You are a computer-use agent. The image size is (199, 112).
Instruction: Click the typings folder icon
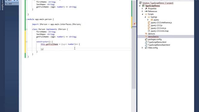coord(149,17)
